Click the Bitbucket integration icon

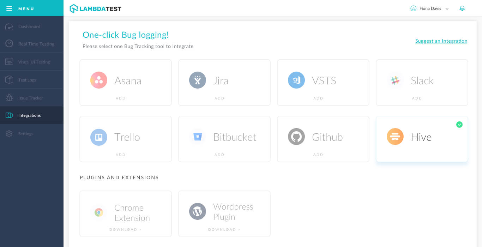coord(198,137)
